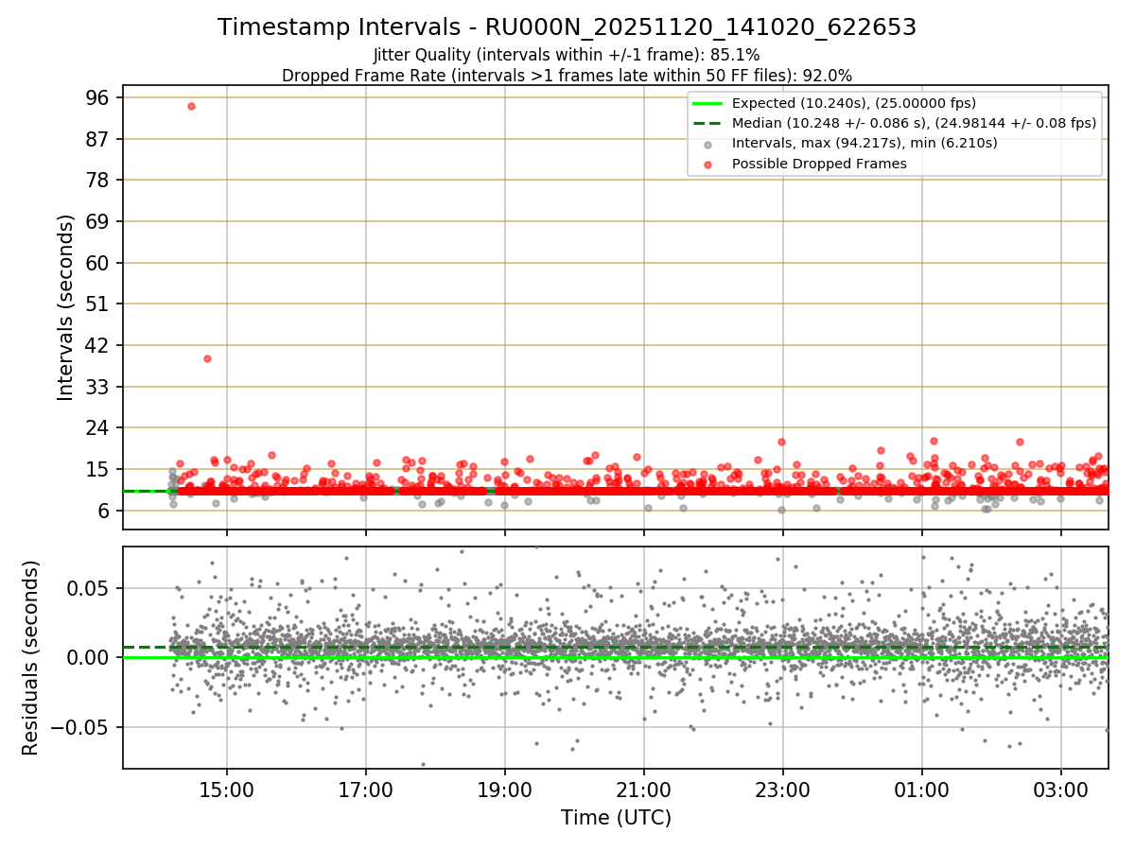Image resolution: width=1135 pixels, height=851 pixels.
Task: Click the '17:00' x-axis tick label
Action: pos(366,789)
